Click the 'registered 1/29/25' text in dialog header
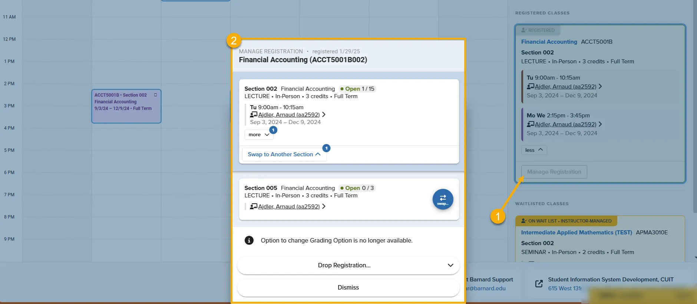Viewport: 697px width, 304px height. (336, 51)
